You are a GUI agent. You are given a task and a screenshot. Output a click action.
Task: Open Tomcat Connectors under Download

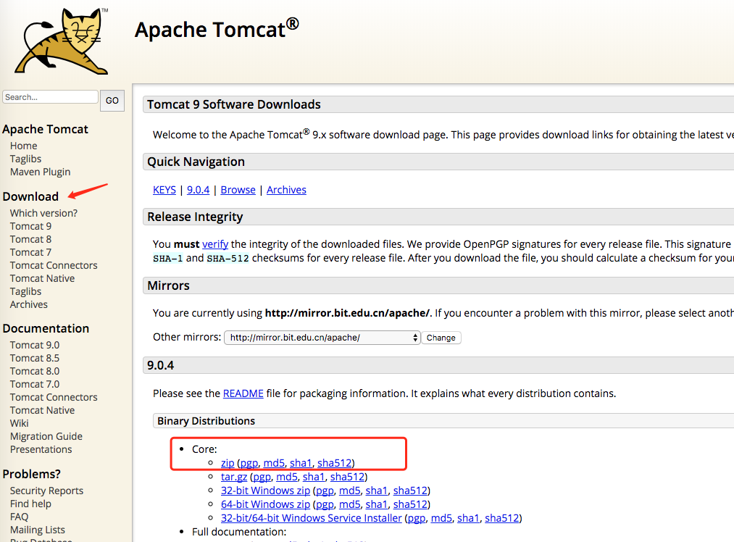pos(54,265)
